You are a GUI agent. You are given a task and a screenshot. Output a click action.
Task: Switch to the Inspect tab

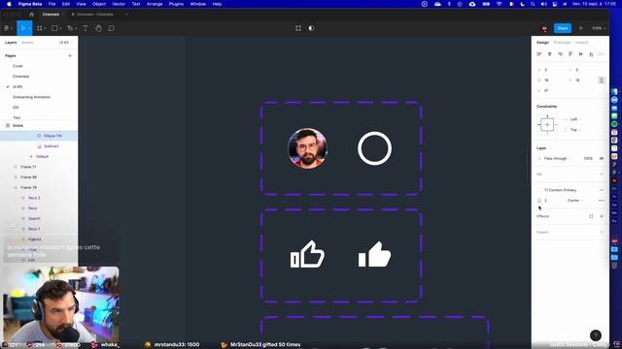[x=581, y=43]
